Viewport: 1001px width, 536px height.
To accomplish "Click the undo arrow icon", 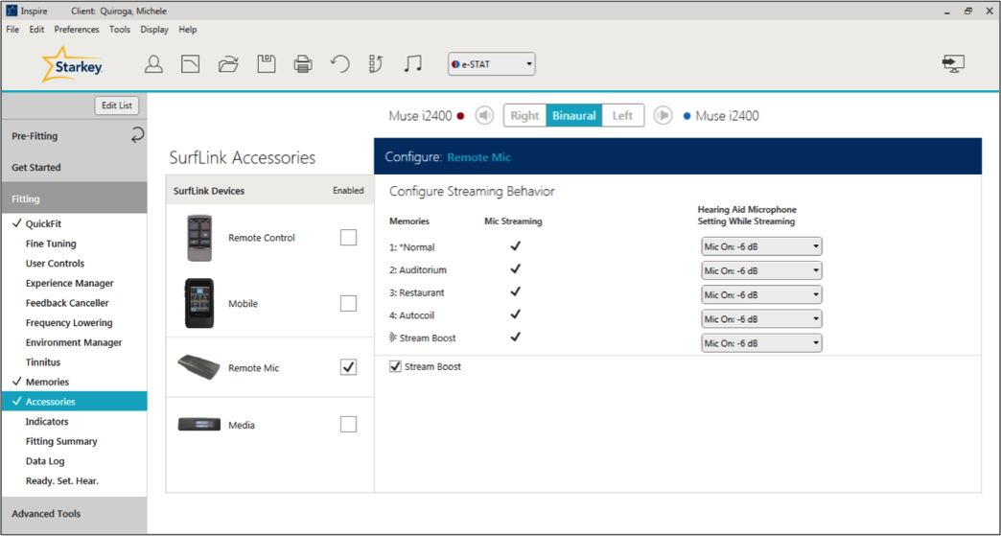I will pos(339,64).
